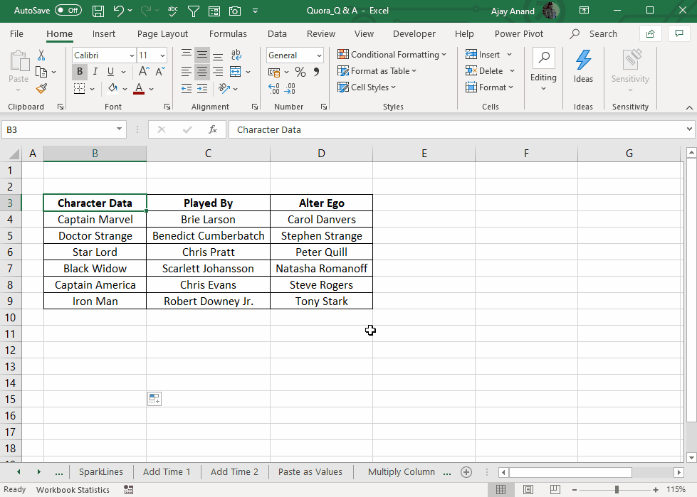This screenshot has height=497, width=697.
Task: Click the Copy icon in Clipboard group
Action: [x=41, y=72]
